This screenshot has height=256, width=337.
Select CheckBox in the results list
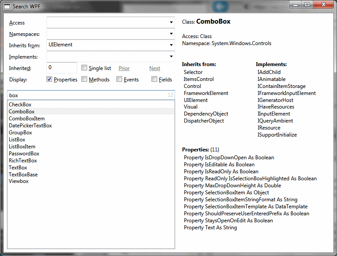click(91, 105)
